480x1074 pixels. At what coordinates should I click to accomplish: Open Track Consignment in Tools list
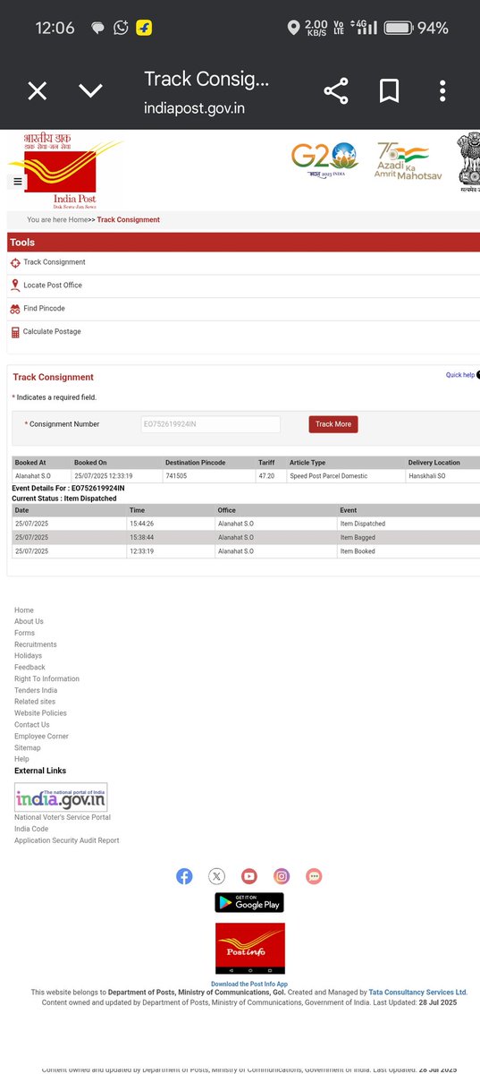pyautogui.click(x=55, y=262)
